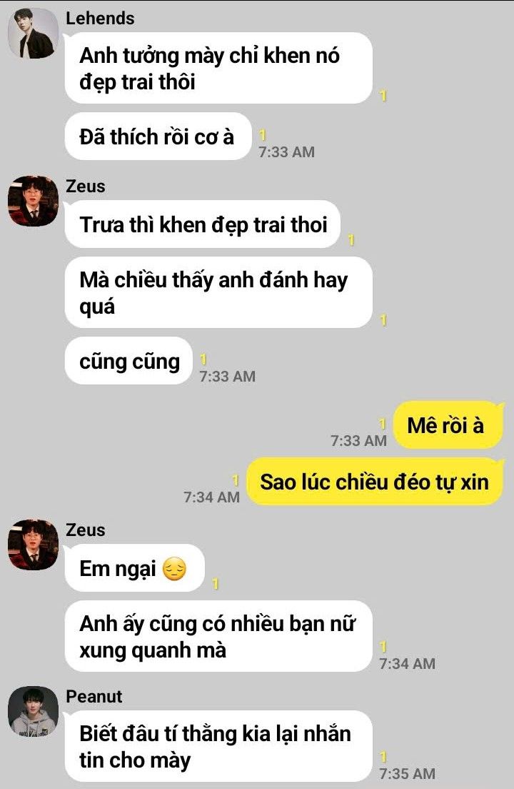Viewport: 514px width, 789px height.
Task: Tap Zeus avatar beside 'Em ngại' message
Action: 33,545
